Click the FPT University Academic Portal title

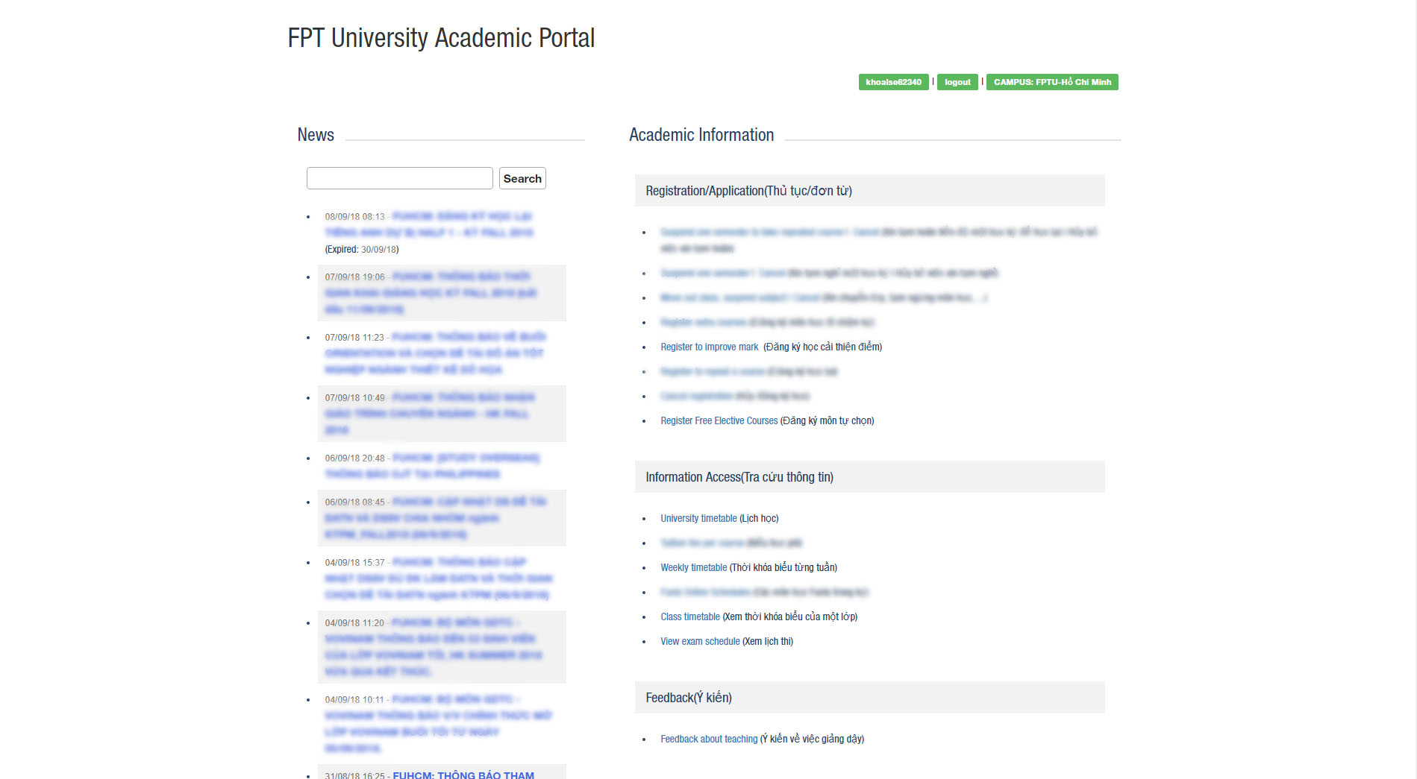(441, 38)
